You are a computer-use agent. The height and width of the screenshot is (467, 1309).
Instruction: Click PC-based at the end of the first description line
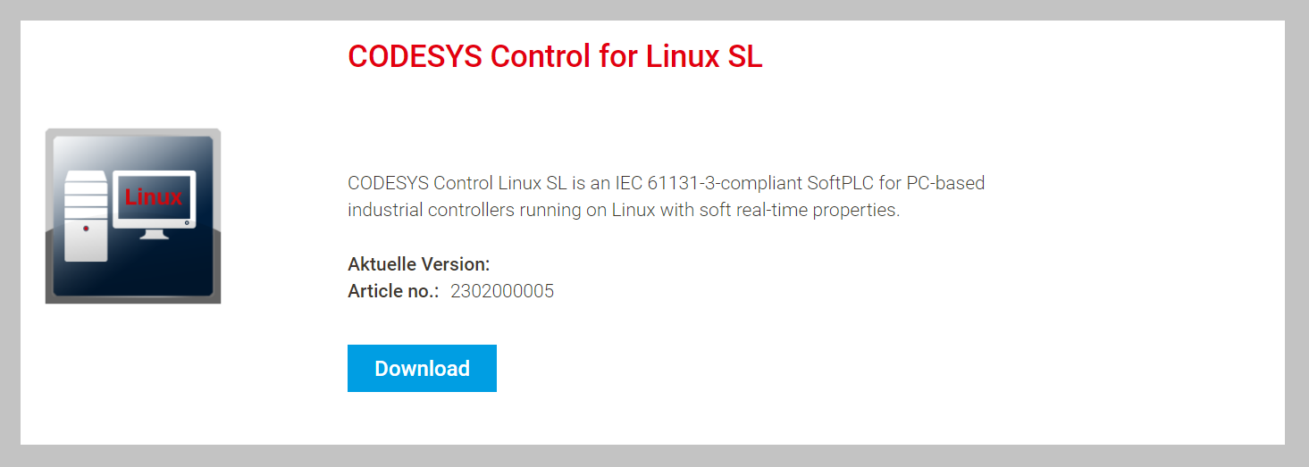pyautogui.click(x=945, y=183)
